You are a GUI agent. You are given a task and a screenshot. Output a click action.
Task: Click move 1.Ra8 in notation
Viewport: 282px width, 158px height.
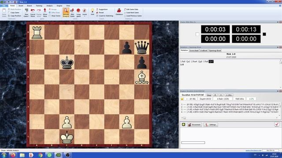coord(182,61)
